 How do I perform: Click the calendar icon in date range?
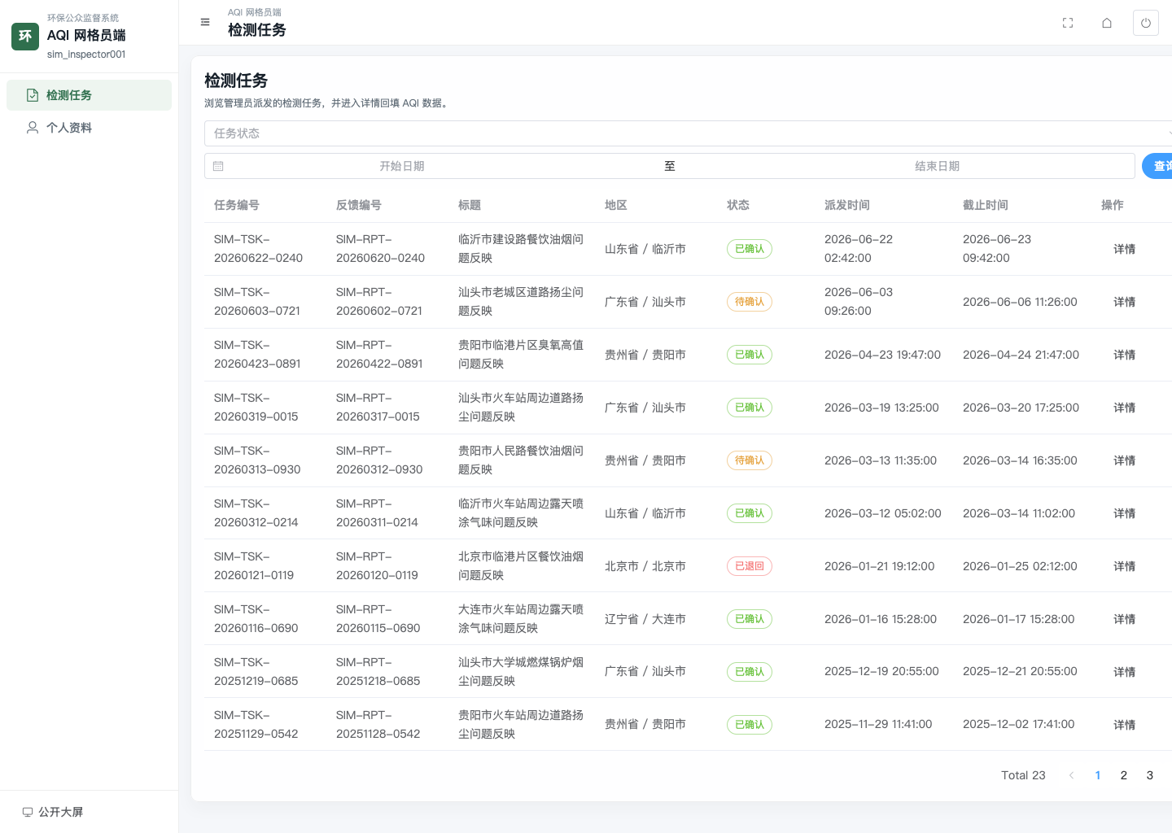coord(218,166)
